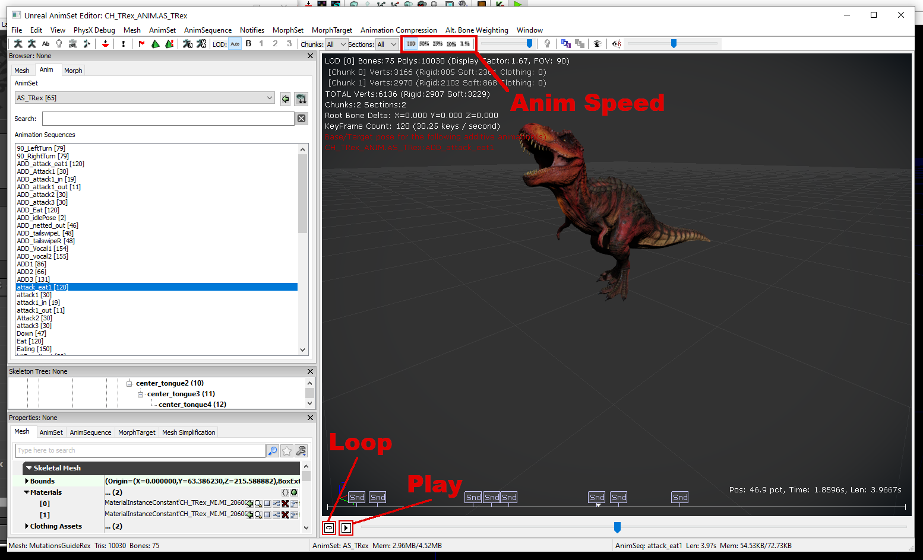Click the green cone toolbar icon
Viewport: 923px width, 560px height.
156,43
